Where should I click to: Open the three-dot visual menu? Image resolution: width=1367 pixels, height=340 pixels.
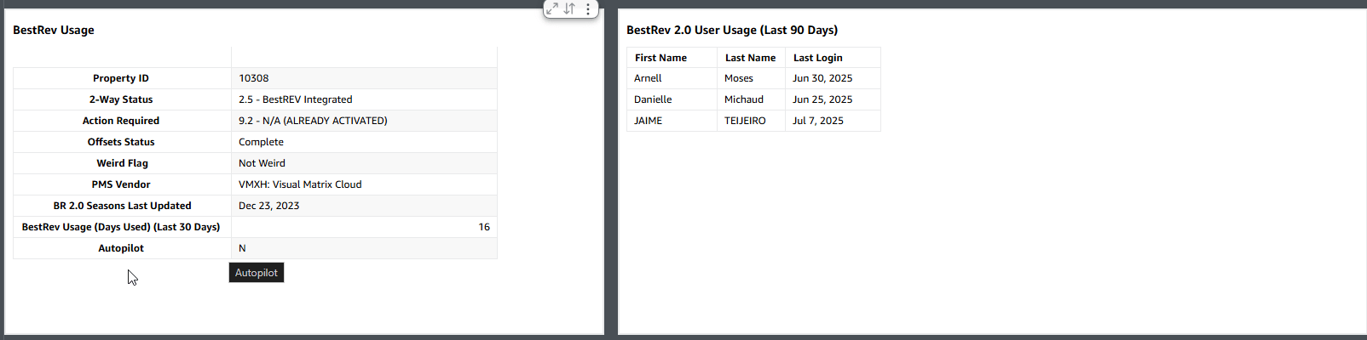[588, 8]
